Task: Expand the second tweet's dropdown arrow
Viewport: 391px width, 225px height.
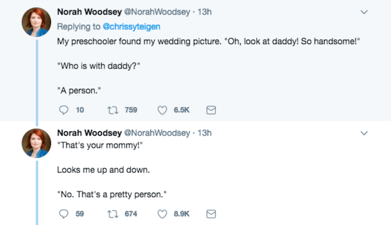Action: point(364,133)
